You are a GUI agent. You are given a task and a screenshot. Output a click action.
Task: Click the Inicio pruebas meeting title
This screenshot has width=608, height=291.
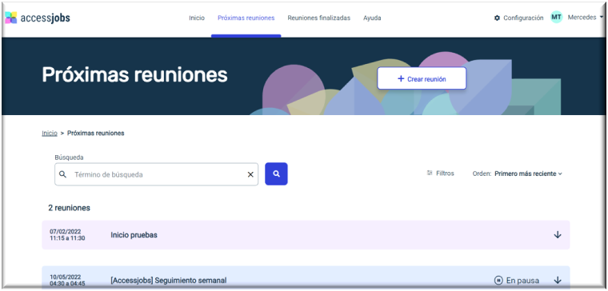tap(134, 235)
